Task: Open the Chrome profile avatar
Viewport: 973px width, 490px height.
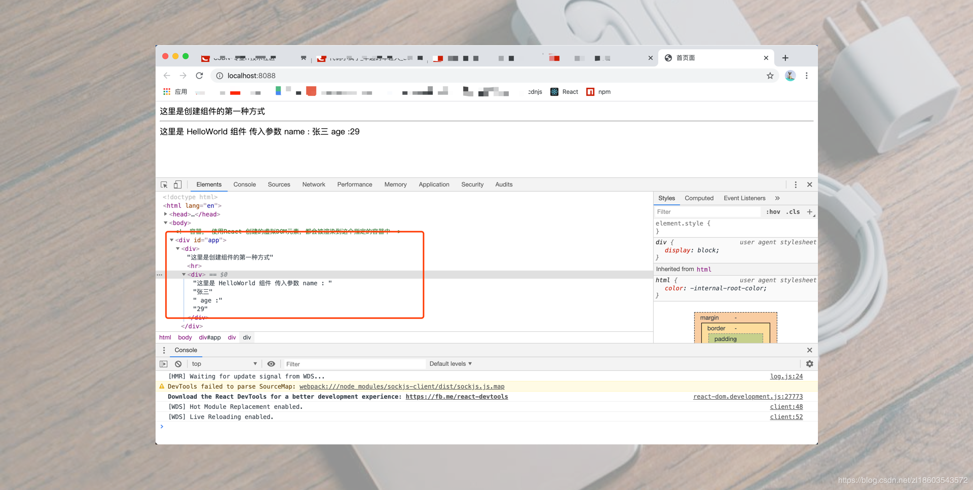Action: tap(790, 76)
